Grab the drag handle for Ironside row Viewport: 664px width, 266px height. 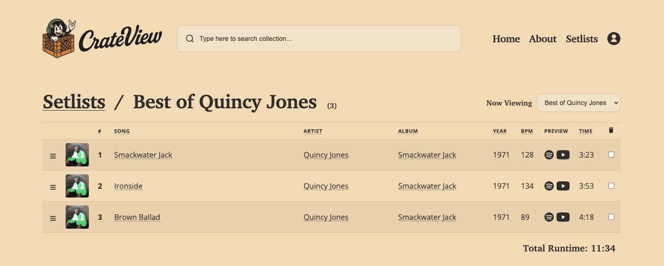(x=53, y=187)
